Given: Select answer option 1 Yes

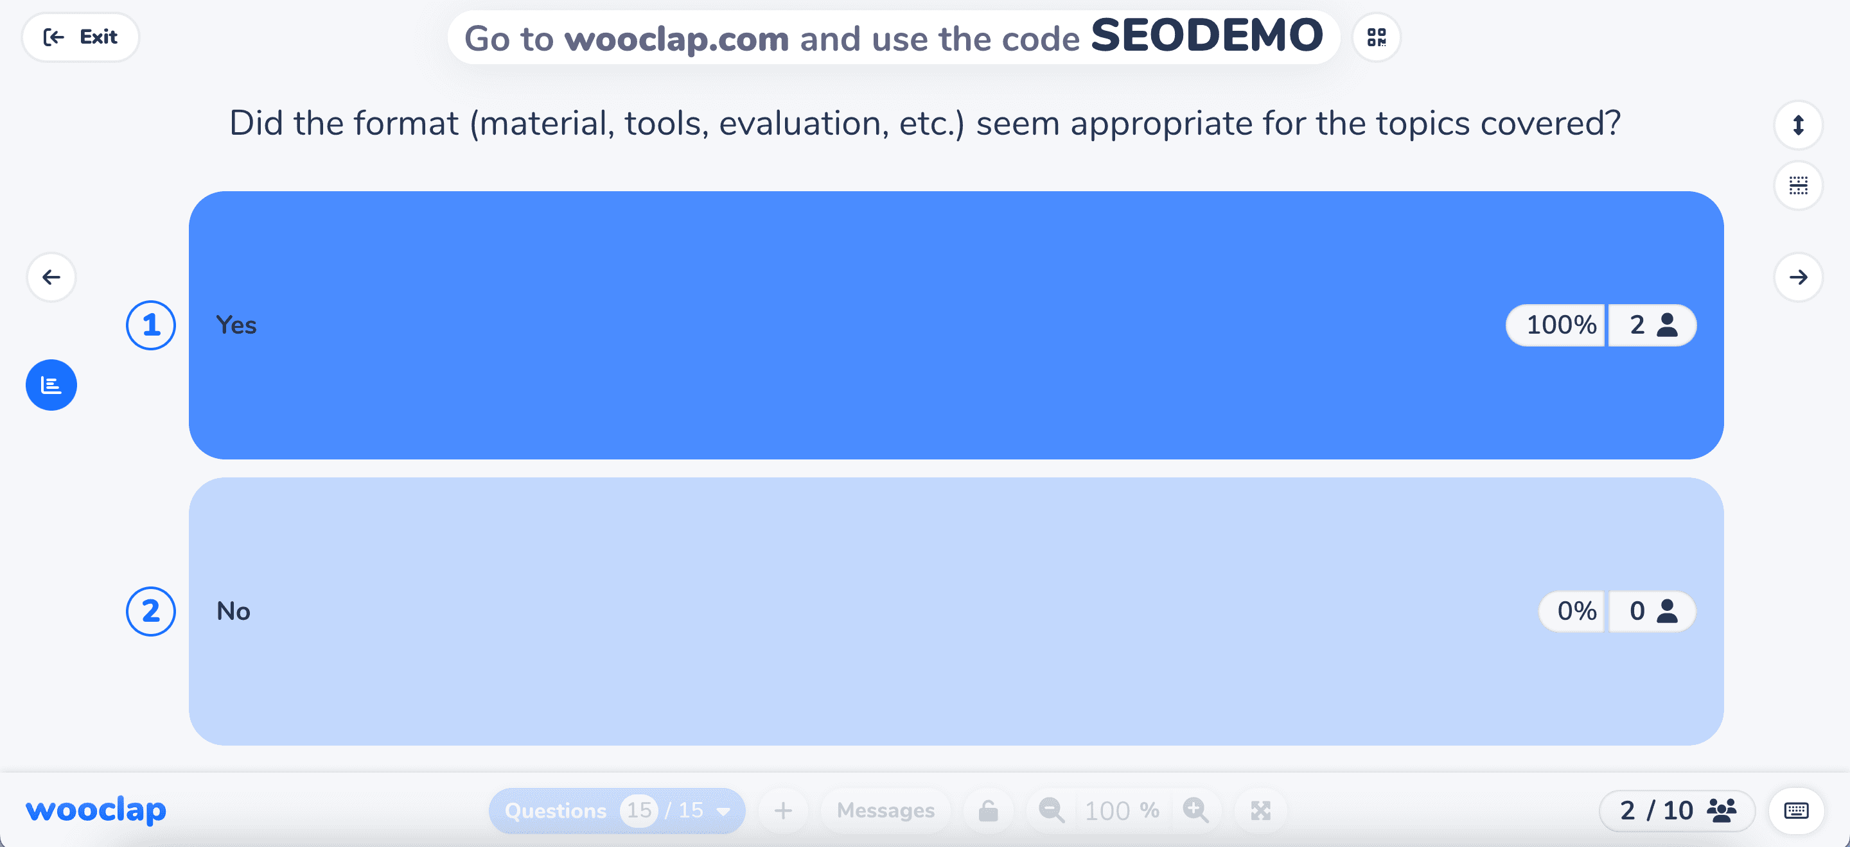Looking at the screenshot, I should pyautogui.click(x=956, y=325).
